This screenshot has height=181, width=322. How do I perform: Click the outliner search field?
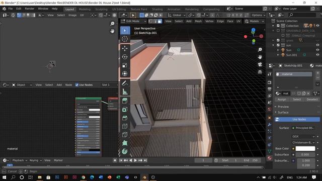pos(302,15)
